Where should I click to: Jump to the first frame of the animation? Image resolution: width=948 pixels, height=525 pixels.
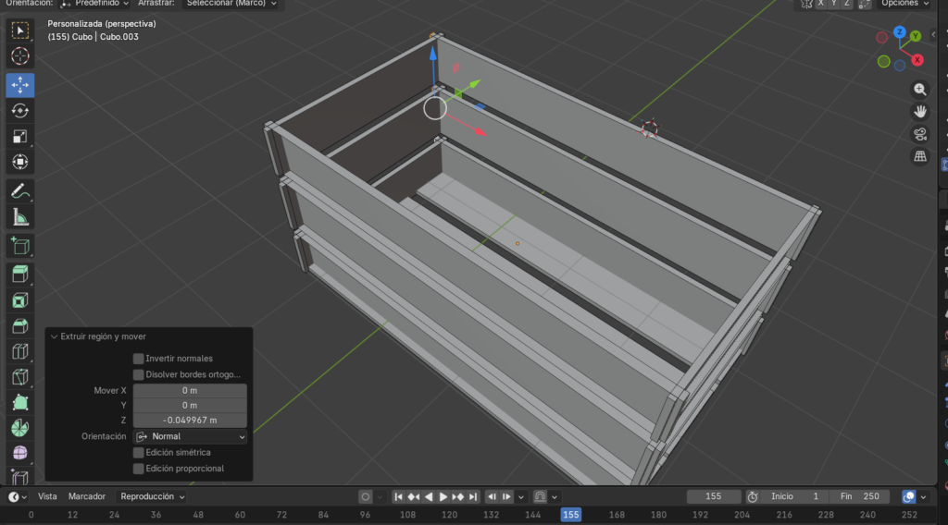pyautogui.click(x=399, y=497)
